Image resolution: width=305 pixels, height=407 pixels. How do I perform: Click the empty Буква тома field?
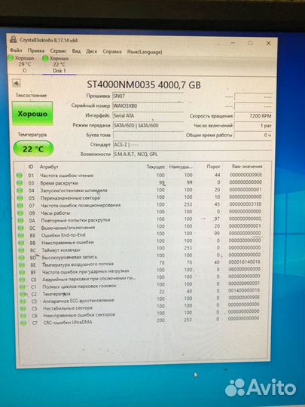coord(148,135)
